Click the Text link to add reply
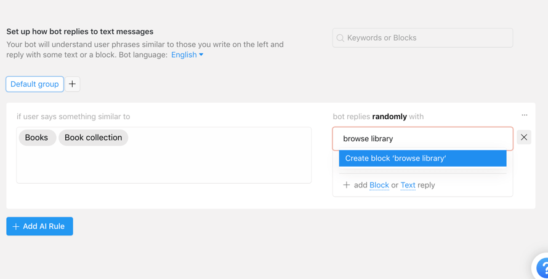 click(x=408, y=185)
